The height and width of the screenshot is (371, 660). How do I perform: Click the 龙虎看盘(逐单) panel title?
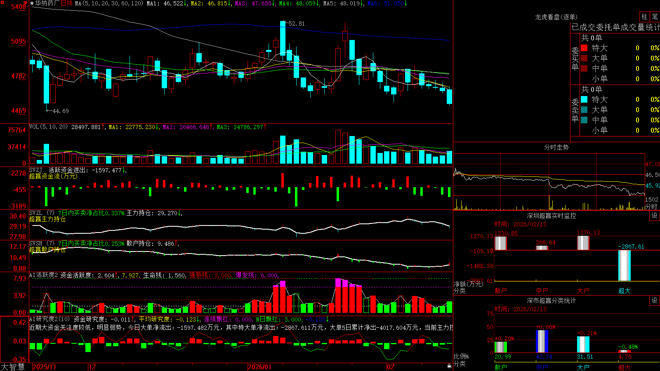556,17
